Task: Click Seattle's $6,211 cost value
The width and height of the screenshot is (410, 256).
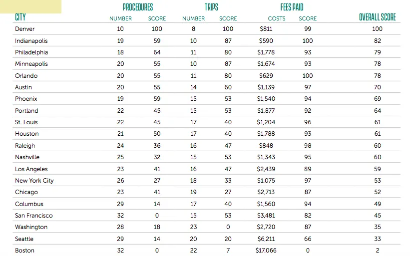Action: coord(266,239)
